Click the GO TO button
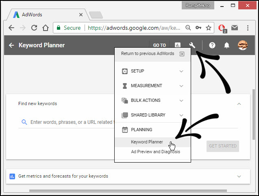Image resolution: width=259 pixels, height=196 pixels. tap(159, 45)
